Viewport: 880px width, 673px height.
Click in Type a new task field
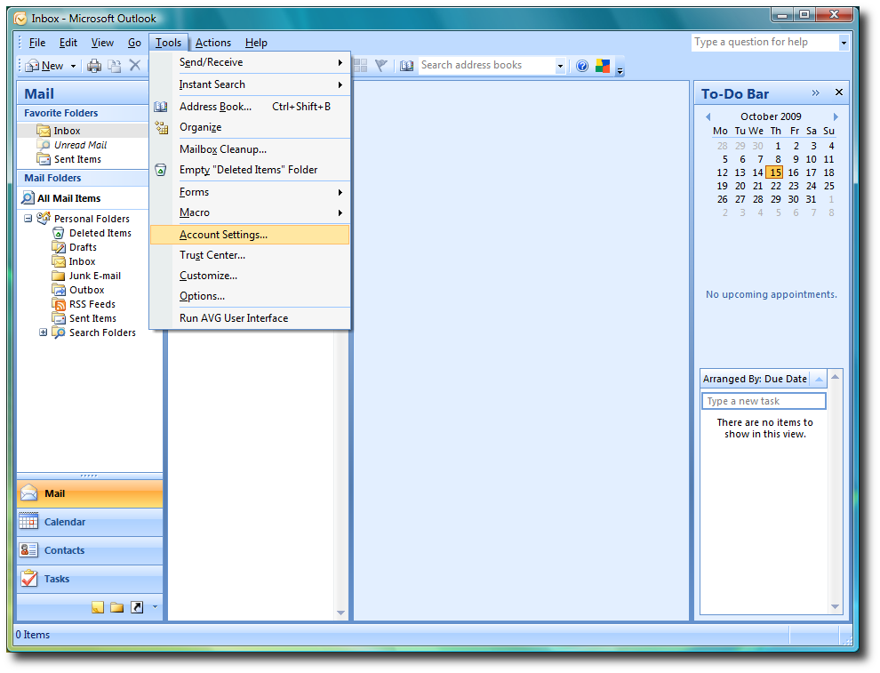tap(764, 401)
